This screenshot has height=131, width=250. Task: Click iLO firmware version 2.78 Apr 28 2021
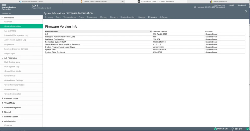[160, 34]
